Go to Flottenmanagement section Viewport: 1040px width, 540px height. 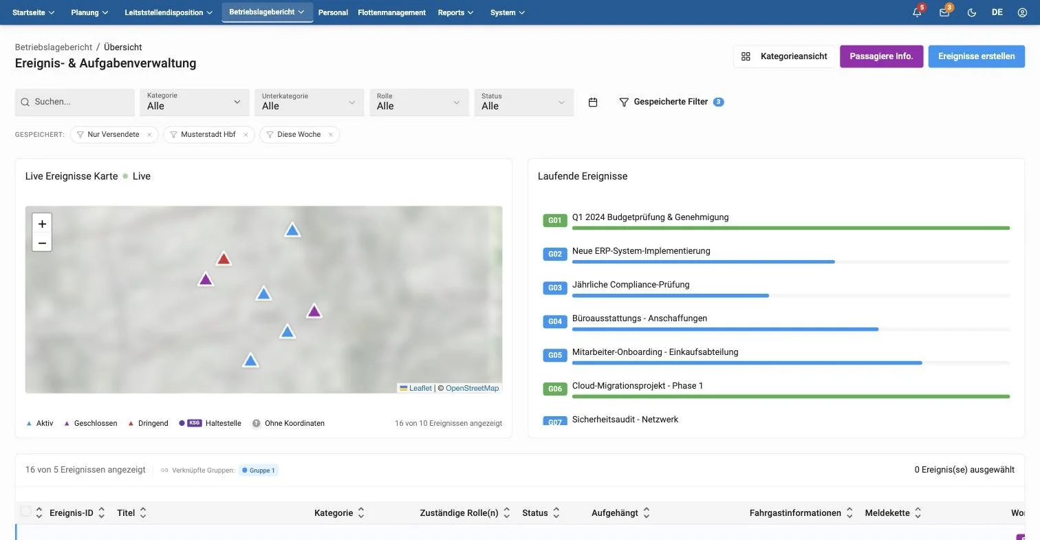click(391, 12)
